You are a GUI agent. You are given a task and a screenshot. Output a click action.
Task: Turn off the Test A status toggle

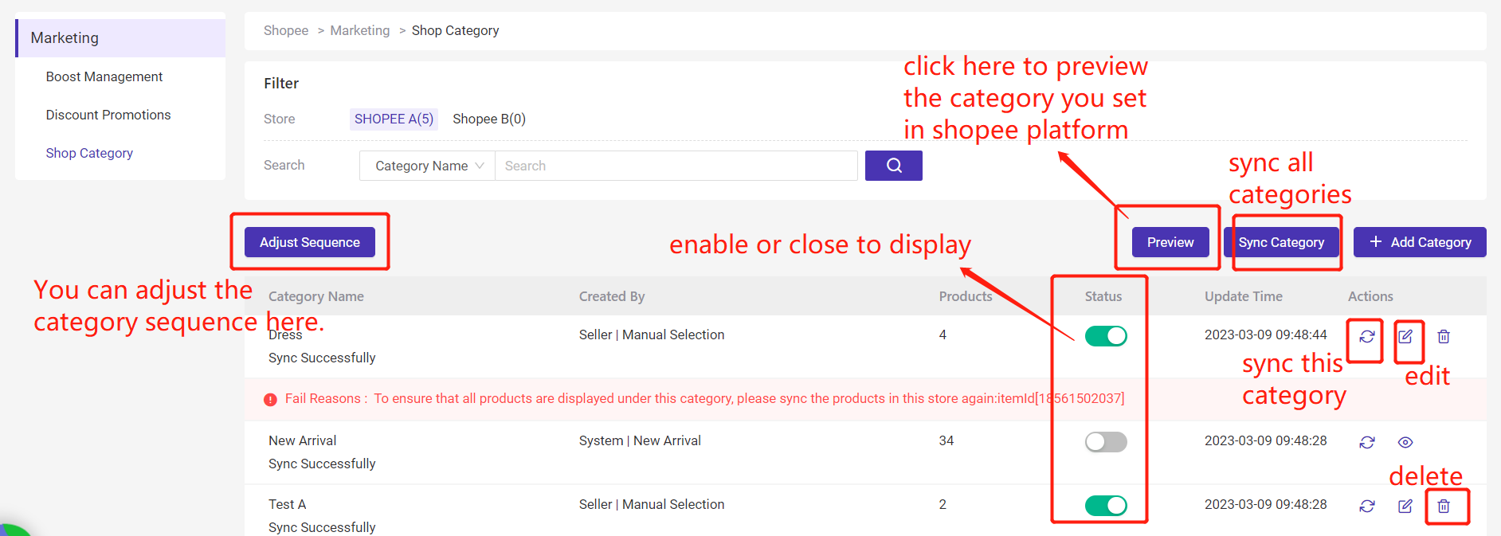pyautogui.click(x=1106, y=506)
